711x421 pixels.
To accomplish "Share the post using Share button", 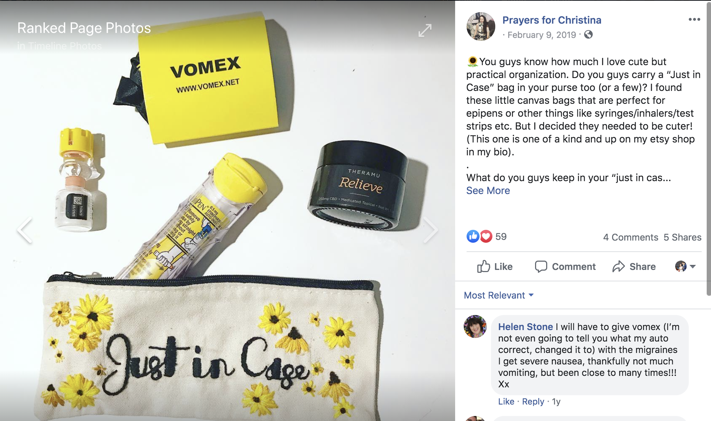I will (x=634, y=267).
